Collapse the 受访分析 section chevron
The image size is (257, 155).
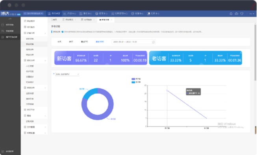pyautogui.click(x=45, y=60)
